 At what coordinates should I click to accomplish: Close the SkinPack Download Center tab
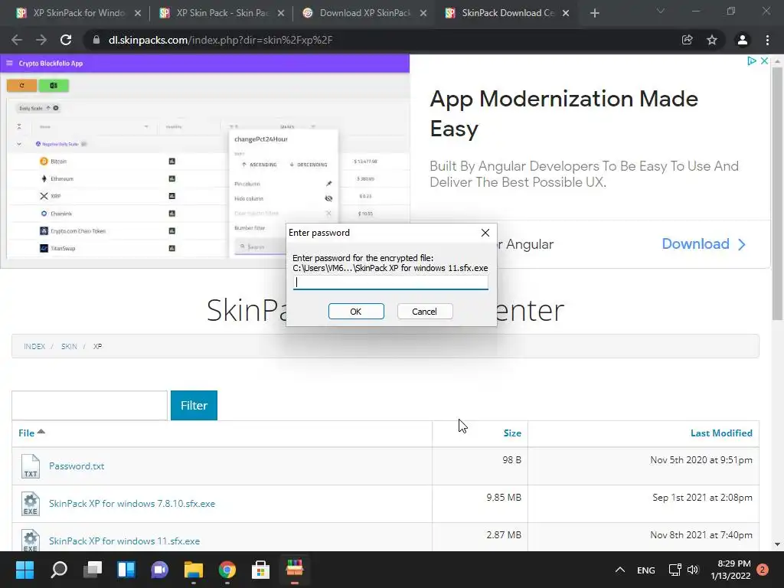[566, 13]
